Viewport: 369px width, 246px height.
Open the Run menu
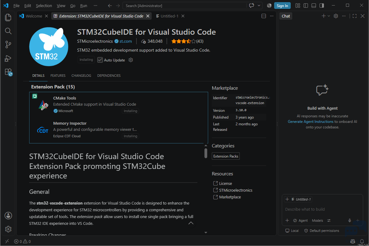[x=84, y=6]
